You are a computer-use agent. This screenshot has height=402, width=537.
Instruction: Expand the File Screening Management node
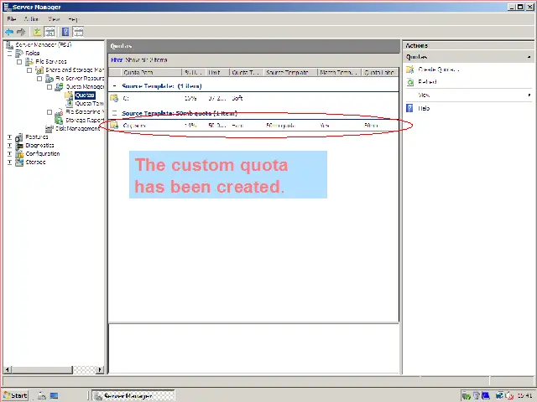(x=50, y=112)
